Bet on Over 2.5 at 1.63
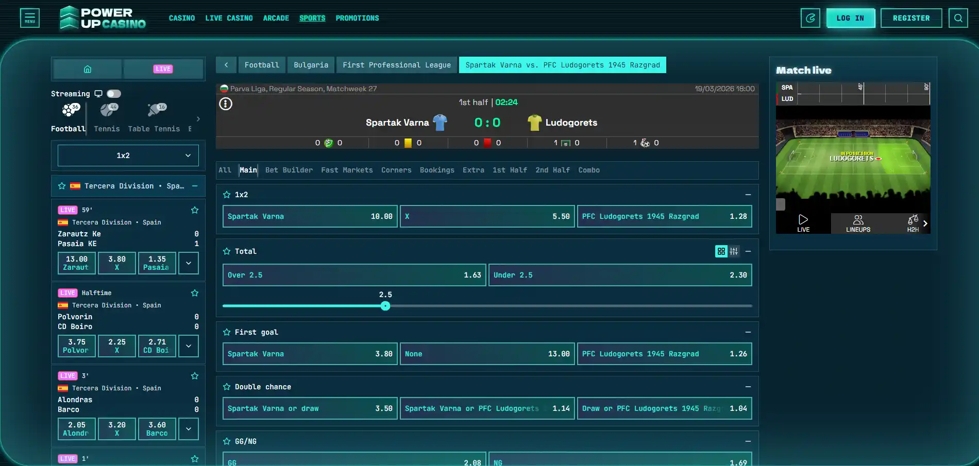 pyautogui.click(x=355, y=275)
